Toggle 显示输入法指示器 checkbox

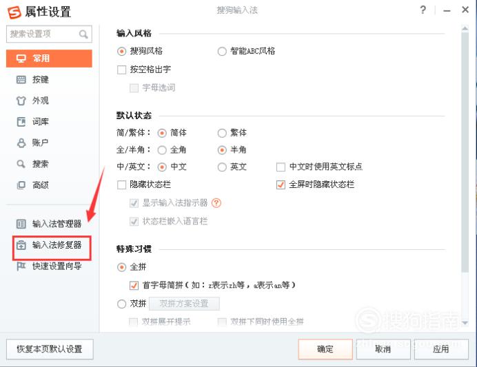(134, 203)
